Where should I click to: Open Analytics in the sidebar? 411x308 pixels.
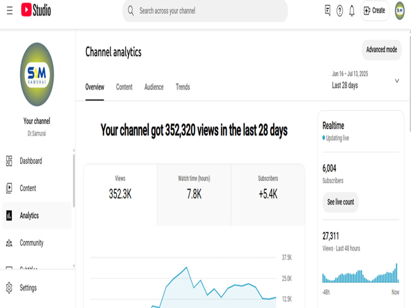pos(37,216)
